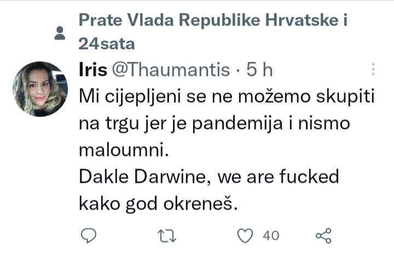Image resolution: width=394 pixels, height=254 pixels.
Task: Open the three-dot more options menu
Action: 373,69
